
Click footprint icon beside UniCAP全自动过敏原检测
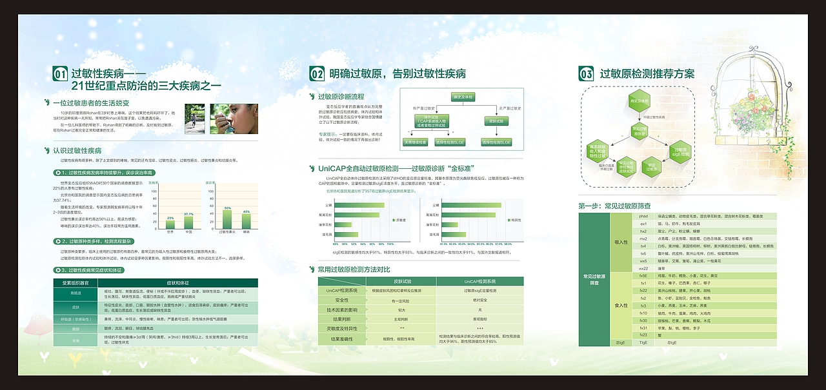(x=312, y=169)
